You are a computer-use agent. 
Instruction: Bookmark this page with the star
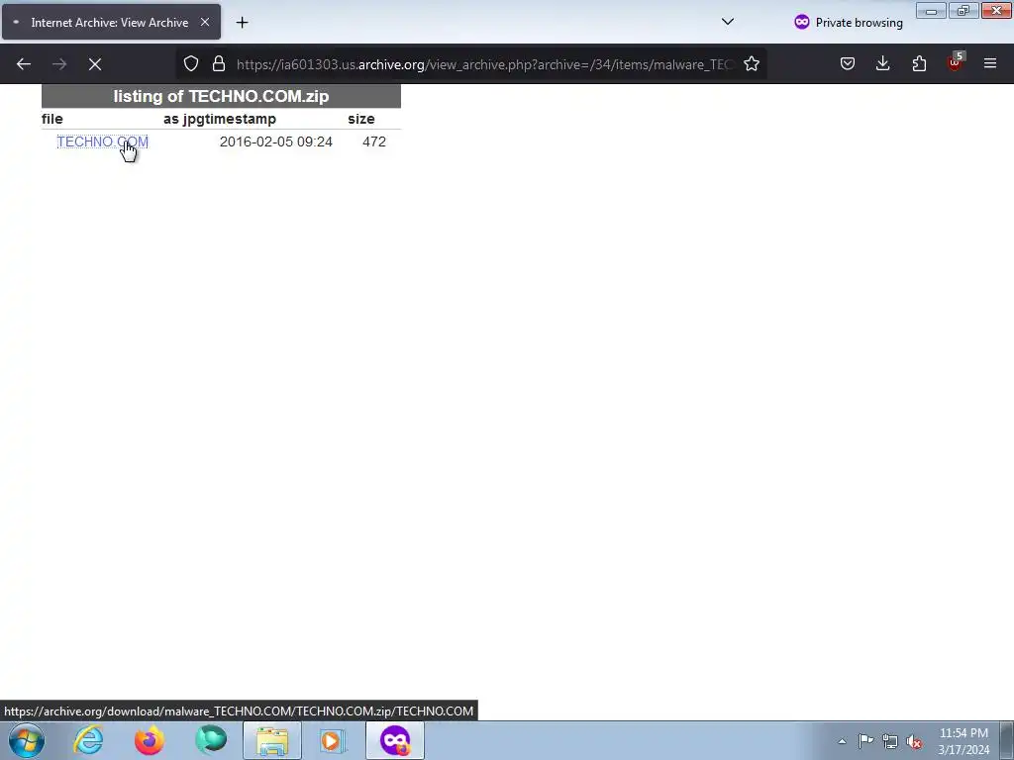click(752, 64)
